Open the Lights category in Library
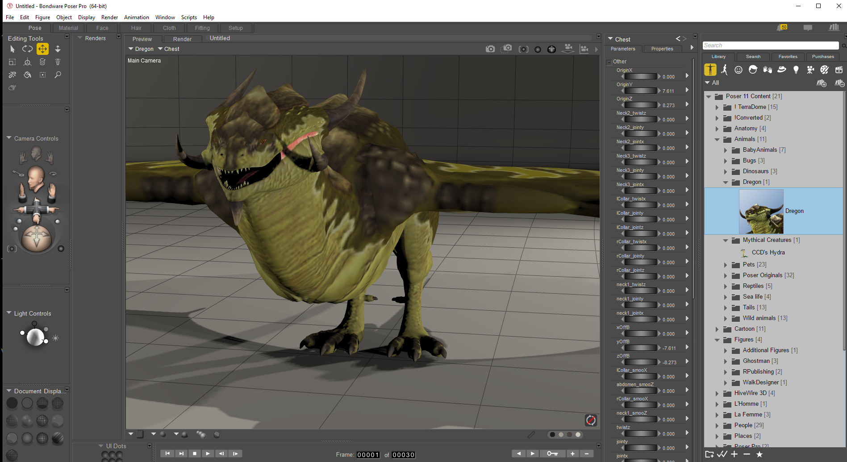This screenshot has width=847, height=462. tap(796, 70)
